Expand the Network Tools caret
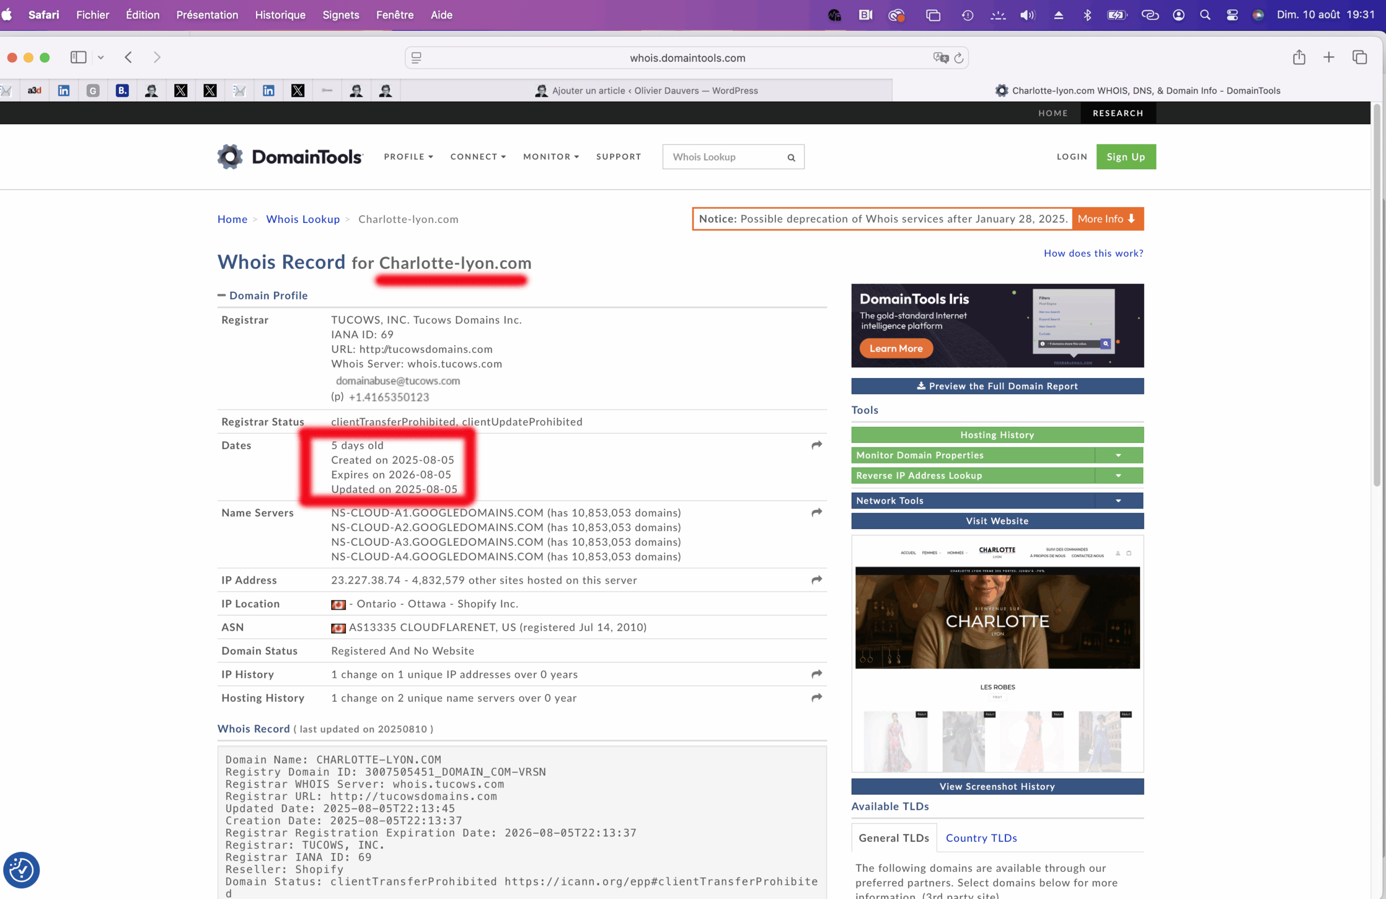Viewport: 1386px width, 899px height. tap(1118, 500)
